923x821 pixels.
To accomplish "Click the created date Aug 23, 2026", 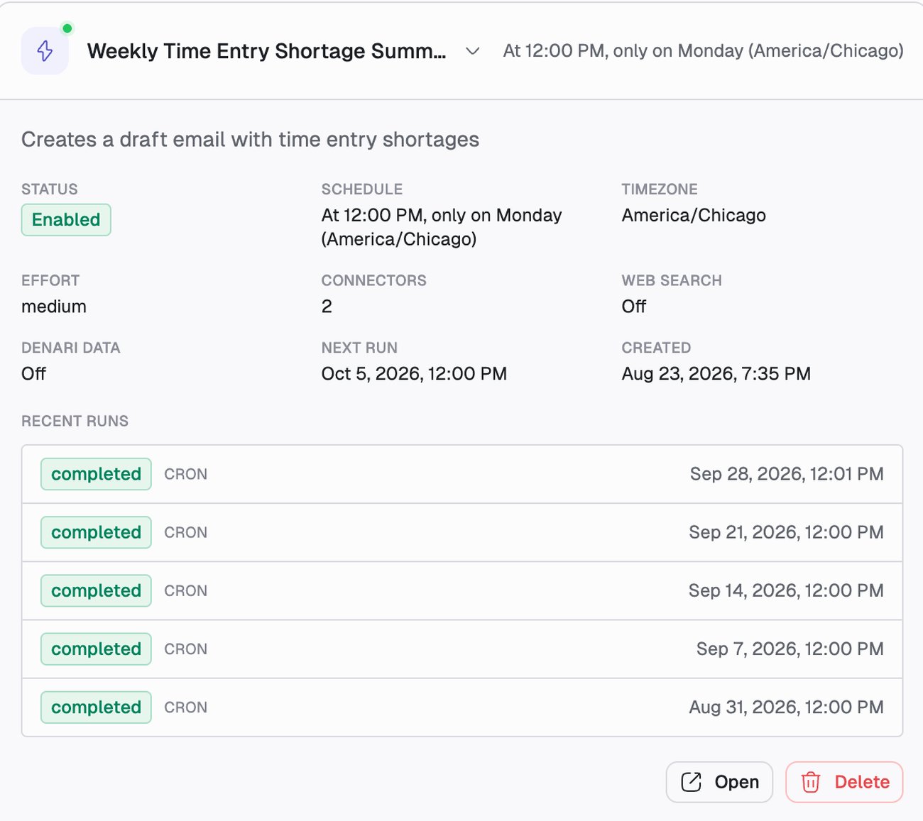I will (x=716, y=374).
